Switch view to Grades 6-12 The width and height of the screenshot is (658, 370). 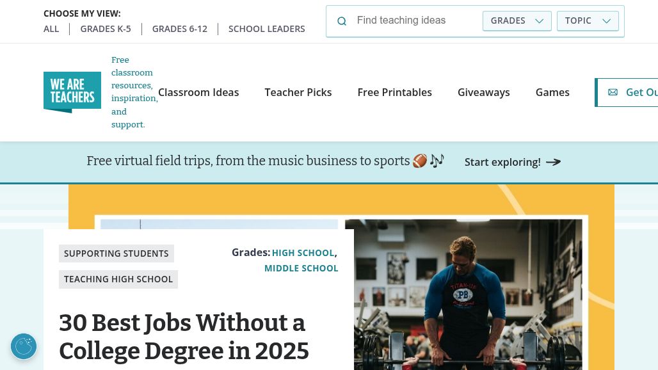click(180, 29)
